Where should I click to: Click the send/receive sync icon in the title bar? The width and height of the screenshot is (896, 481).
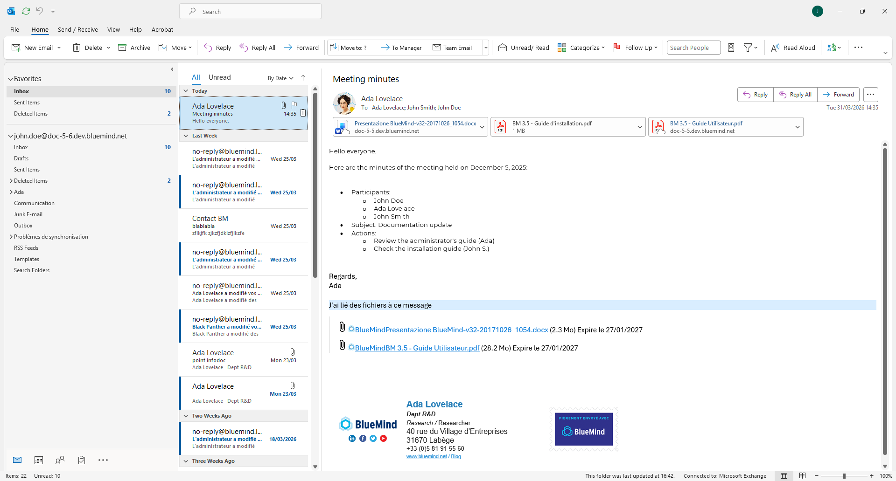[26, 11]
